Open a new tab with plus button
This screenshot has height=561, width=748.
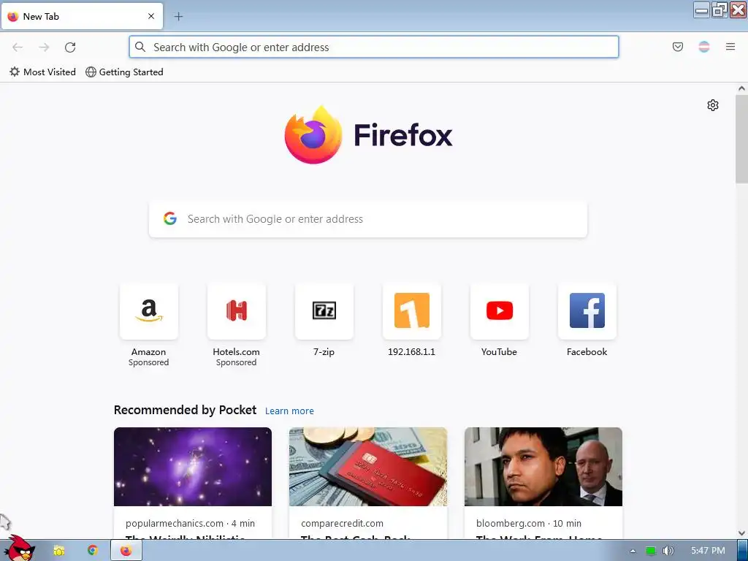point(178,17)
